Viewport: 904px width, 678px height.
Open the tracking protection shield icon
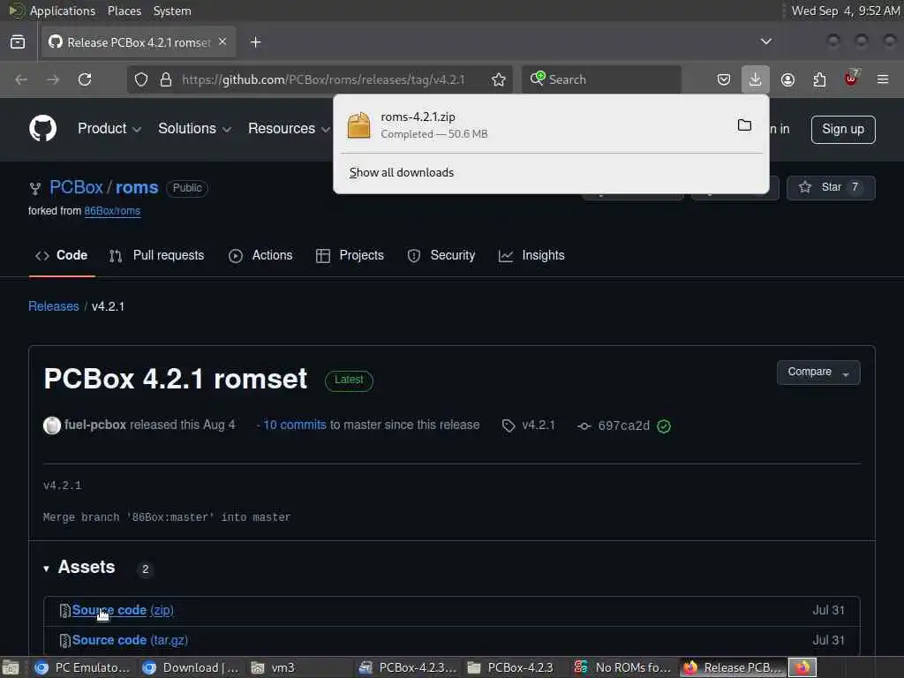[x=141, y=79]
